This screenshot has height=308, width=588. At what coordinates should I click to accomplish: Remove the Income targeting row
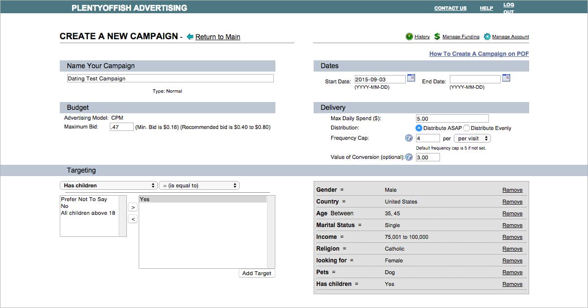[x=513, y=237]
